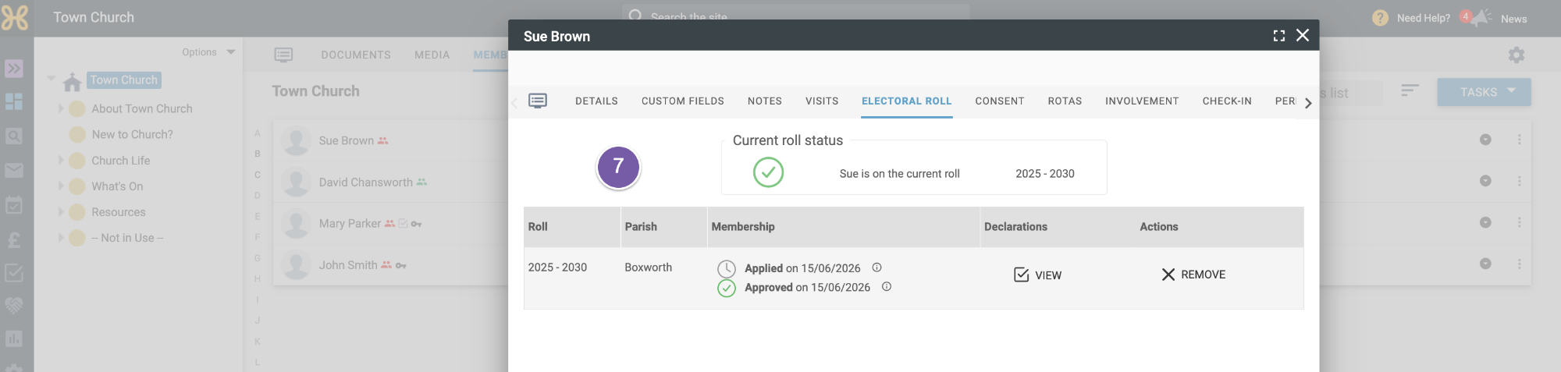Open the TASKS dropdown button
Viewport: 1561px width, 372px height.
pyautogui.click(x=1484, y=92)
